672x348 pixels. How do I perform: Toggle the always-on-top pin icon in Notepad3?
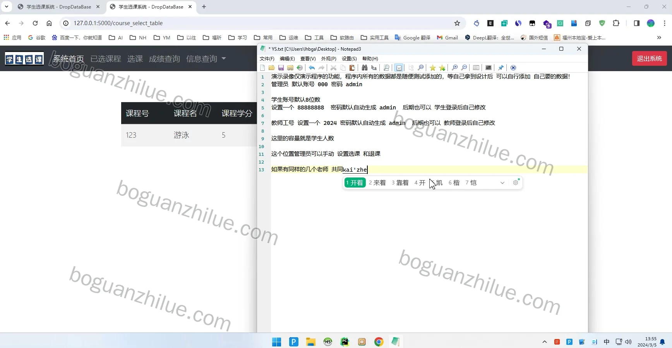(x=501, y=68)
